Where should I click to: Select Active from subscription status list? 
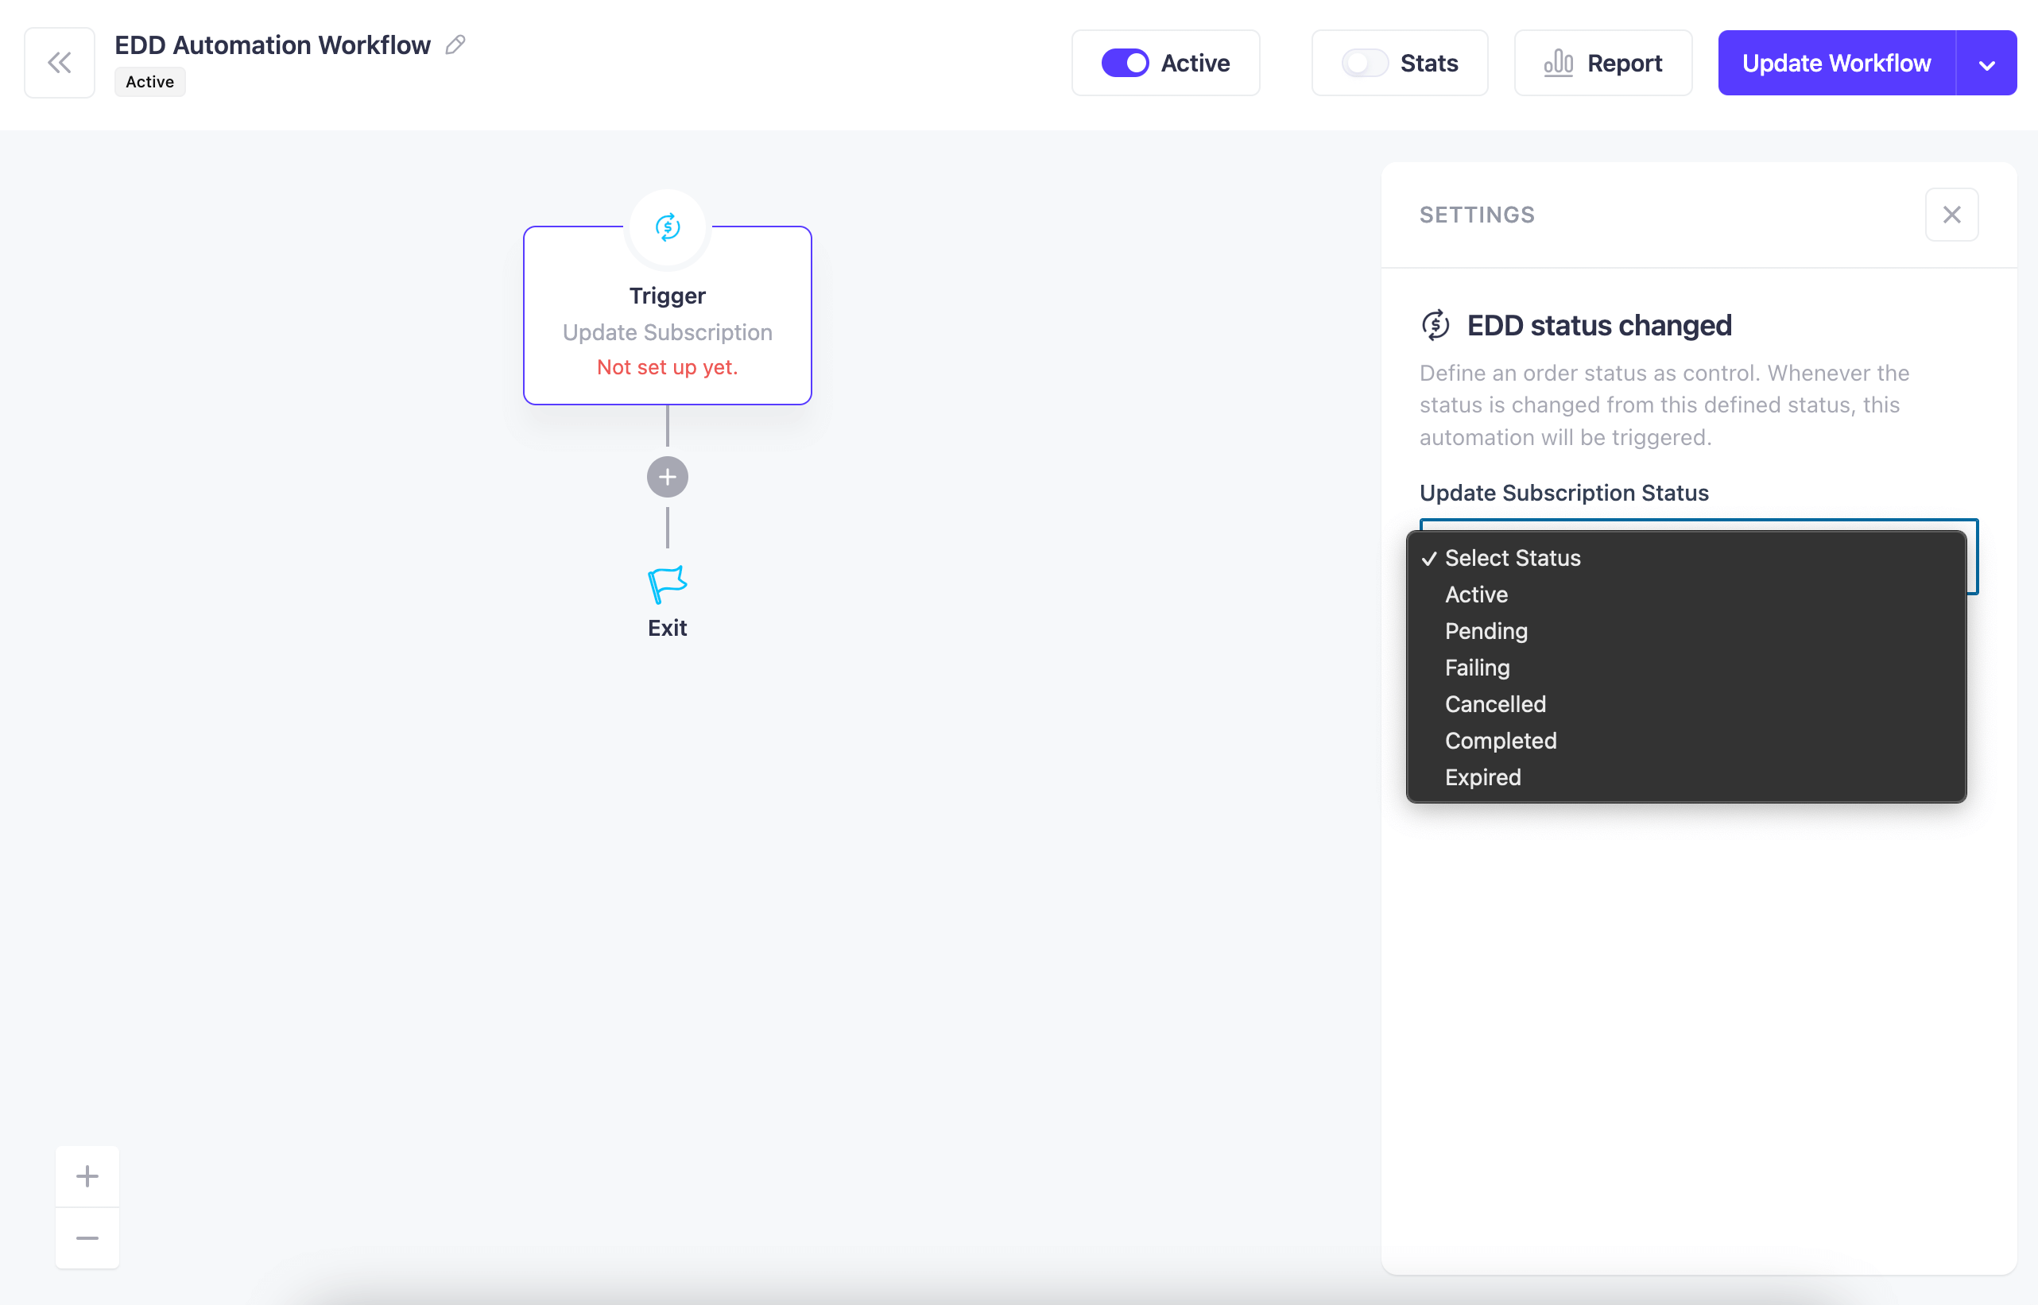coord(1477,594)
